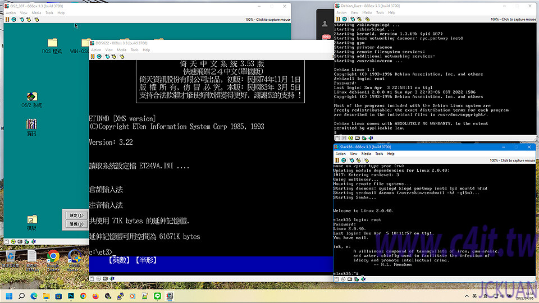
Task: Send Ctrl+Alt+Esc to Slack36
Action: (x=358, y=160)
